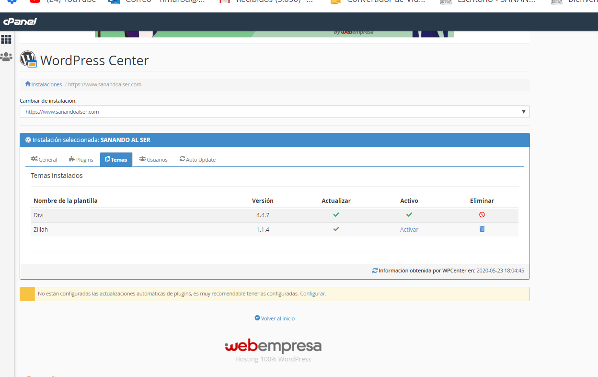Click the Convertidor de Vid... bookmark
The width and height of the screenshot is (598, 377).
click(378, 2)
